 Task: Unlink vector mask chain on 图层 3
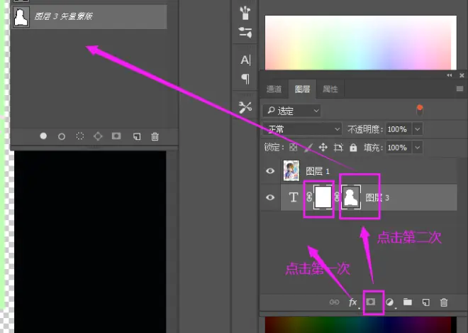(x=337, y=197)
